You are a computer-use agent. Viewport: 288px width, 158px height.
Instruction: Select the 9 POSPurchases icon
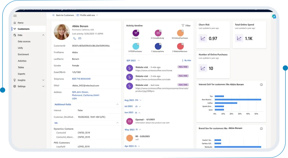coord(136,46)
